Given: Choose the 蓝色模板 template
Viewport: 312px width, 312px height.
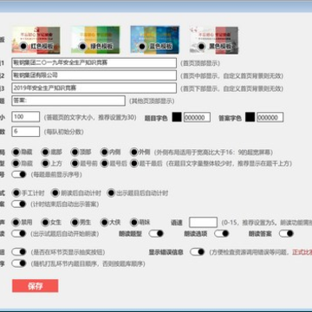Looking at the screenshot, I should 142,46.
